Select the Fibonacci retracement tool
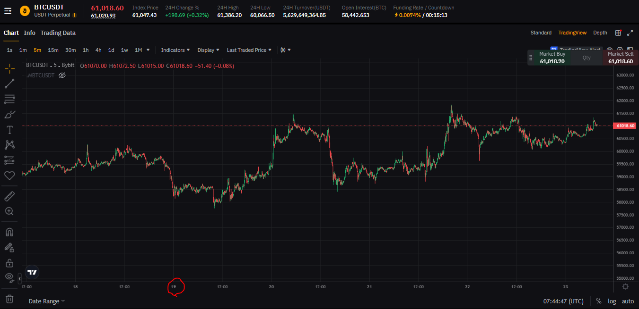Image resolution: width=639 pixels, height=309 pixels. point(9,99)
